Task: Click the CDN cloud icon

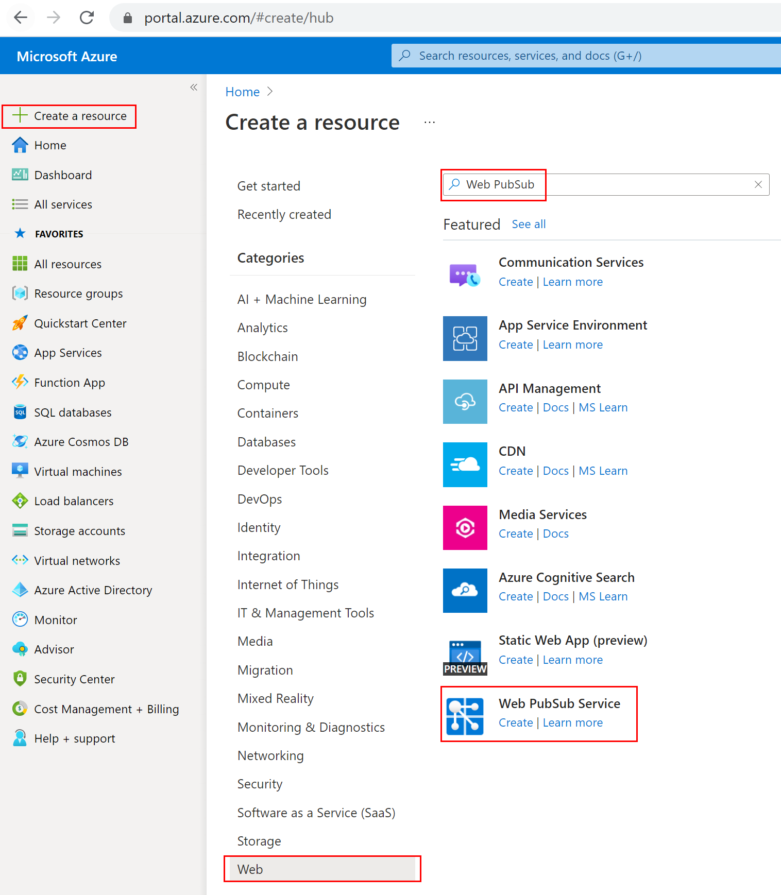Action: [x=465, y=464]
